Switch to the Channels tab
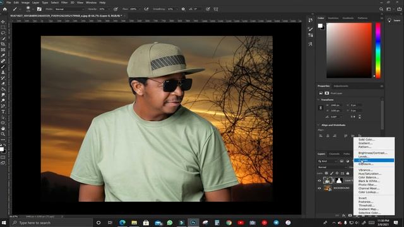This screenshot has width=404, height=227. (334, 154)
